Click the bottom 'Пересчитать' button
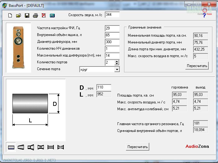The height and width of the screenshot is (163, 218). pyautogui.click(x=138, y=147)
